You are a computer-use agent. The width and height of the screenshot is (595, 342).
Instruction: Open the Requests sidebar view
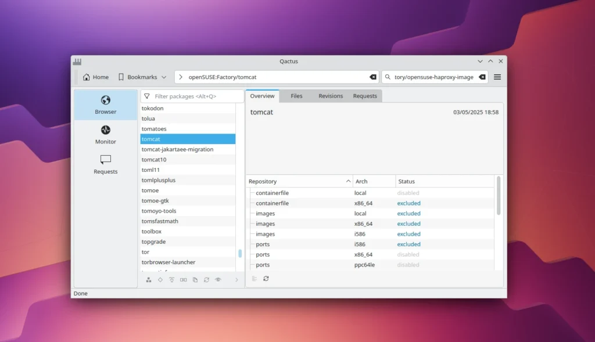106,164
